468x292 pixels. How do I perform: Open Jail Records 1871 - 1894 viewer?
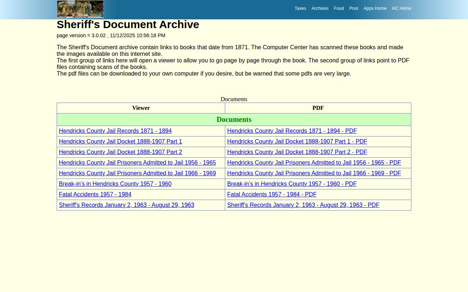115,131
